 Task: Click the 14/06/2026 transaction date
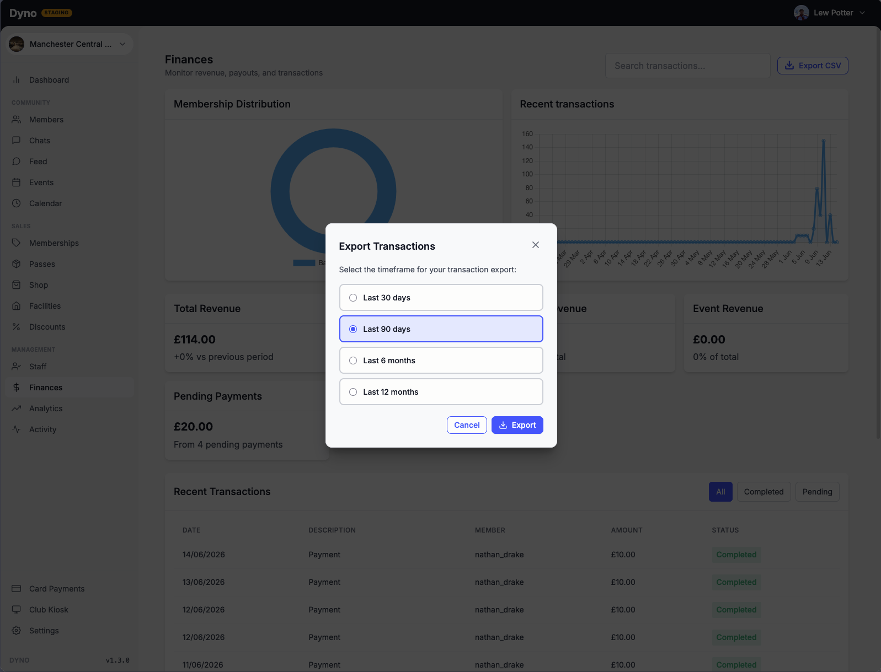(204, 555)
